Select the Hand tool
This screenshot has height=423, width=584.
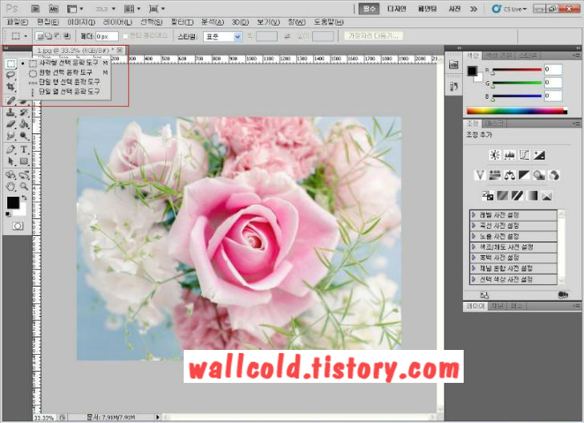[10, 186]
